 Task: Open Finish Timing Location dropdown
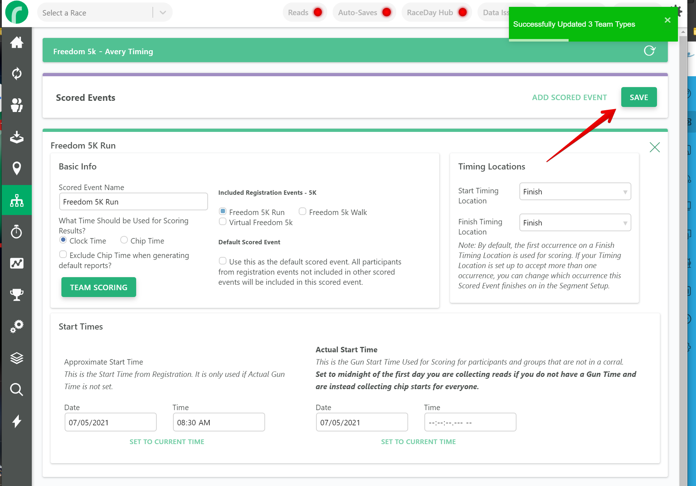[x=575, y=223]
